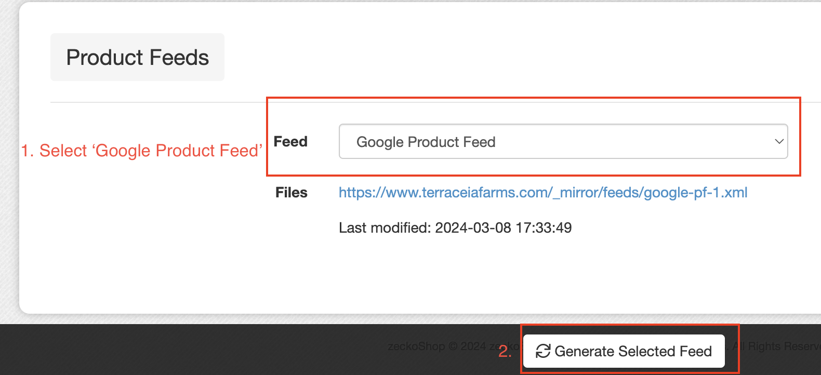Click the zeckoShop © 2024 footer text
This screenshot has width=821, height=375.
[436, 346]
